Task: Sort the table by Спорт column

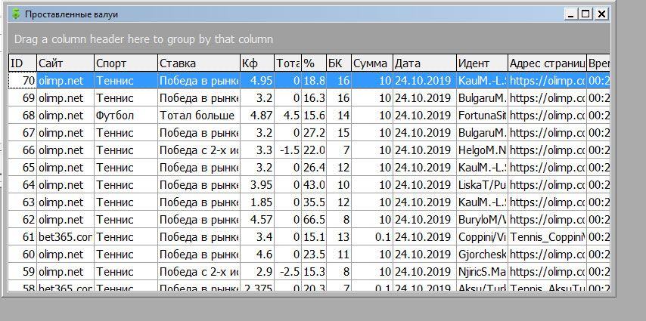Action: [x=126, y=63]
